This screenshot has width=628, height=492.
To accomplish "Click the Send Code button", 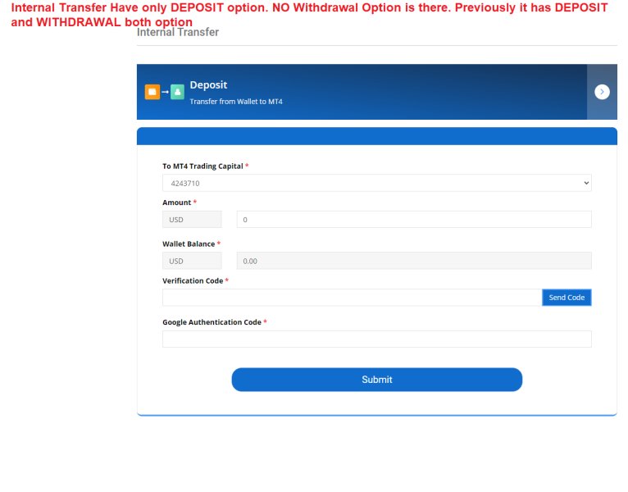I will 567,298.
